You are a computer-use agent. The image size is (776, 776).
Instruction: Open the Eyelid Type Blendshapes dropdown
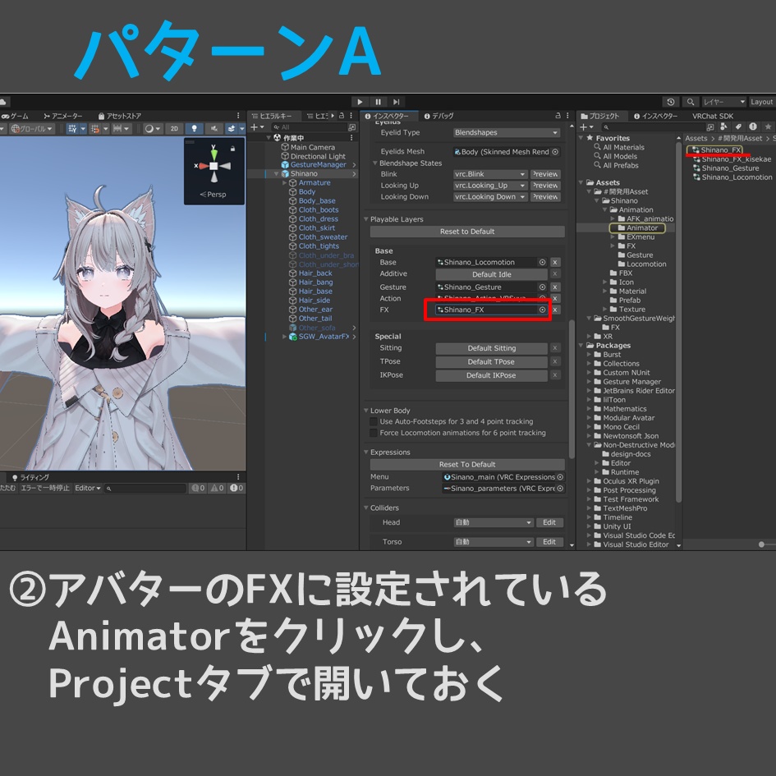tap(507, 132)
